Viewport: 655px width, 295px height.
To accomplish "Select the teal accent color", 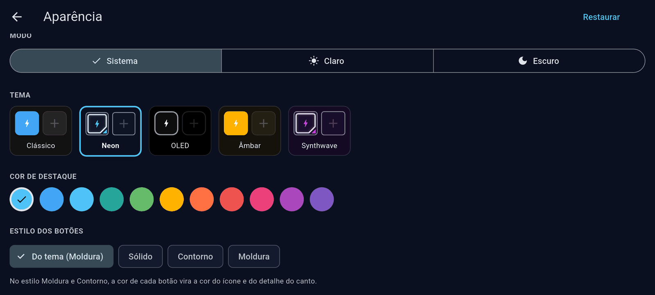I will point(112,200).
